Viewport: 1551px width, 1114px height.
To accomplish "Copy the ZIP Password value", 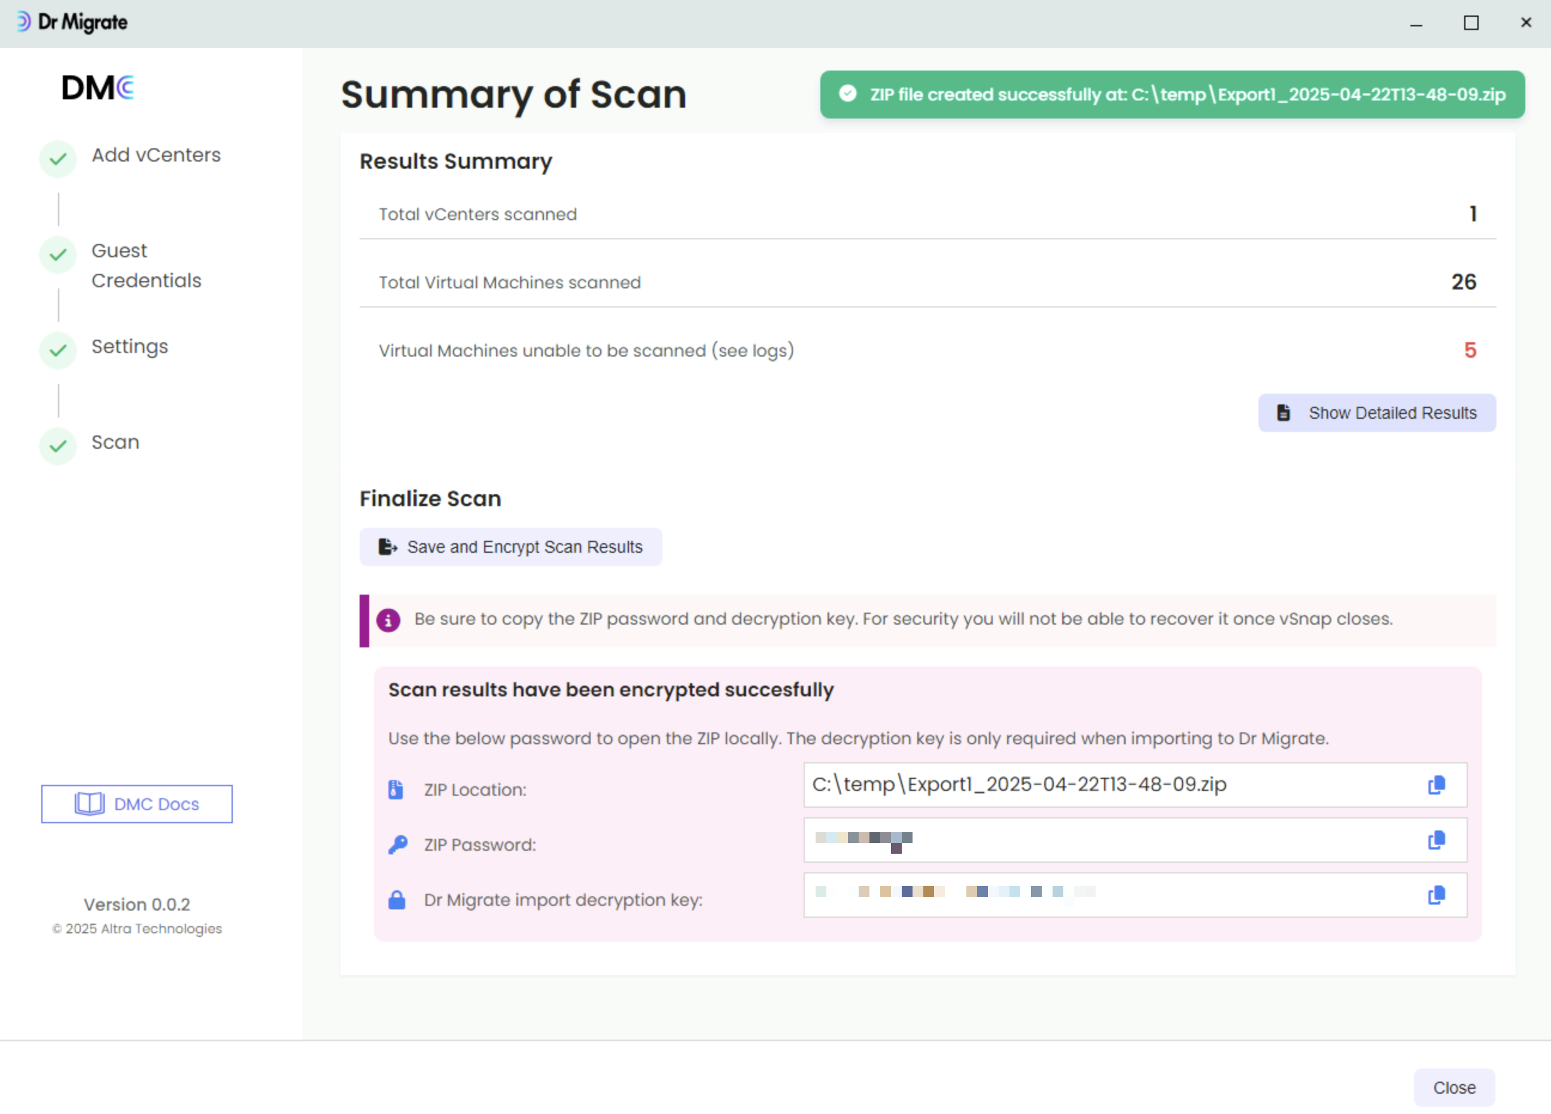I will tap(1436, 841).
